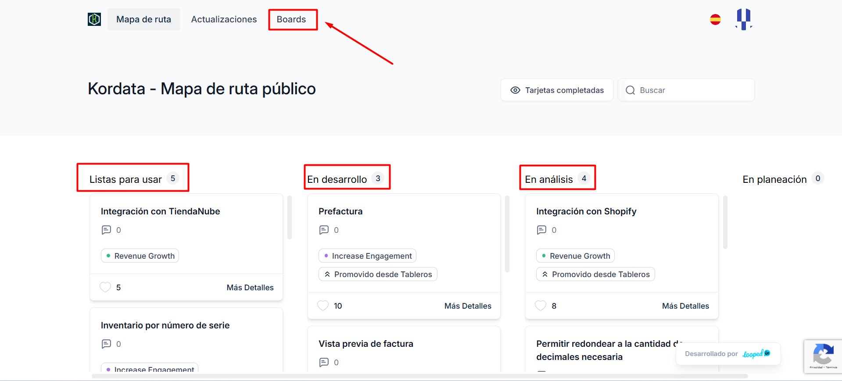Expand Más Detalles for Integración con Shopify
842x381 pixels.
coord(685,306)
